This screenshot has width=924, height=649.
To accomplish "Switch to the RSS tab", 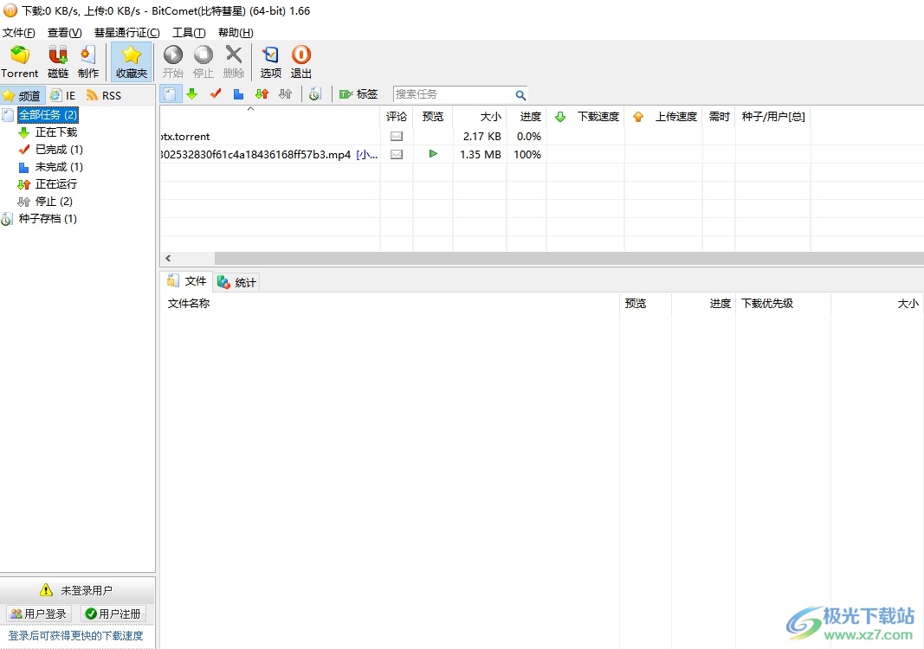I will pyautogui.click(x=104, y=95).
